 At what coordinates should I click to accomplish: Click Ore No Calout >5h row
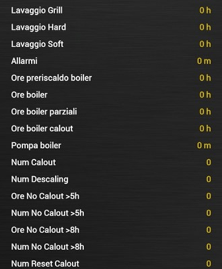[x=111, y=196]
